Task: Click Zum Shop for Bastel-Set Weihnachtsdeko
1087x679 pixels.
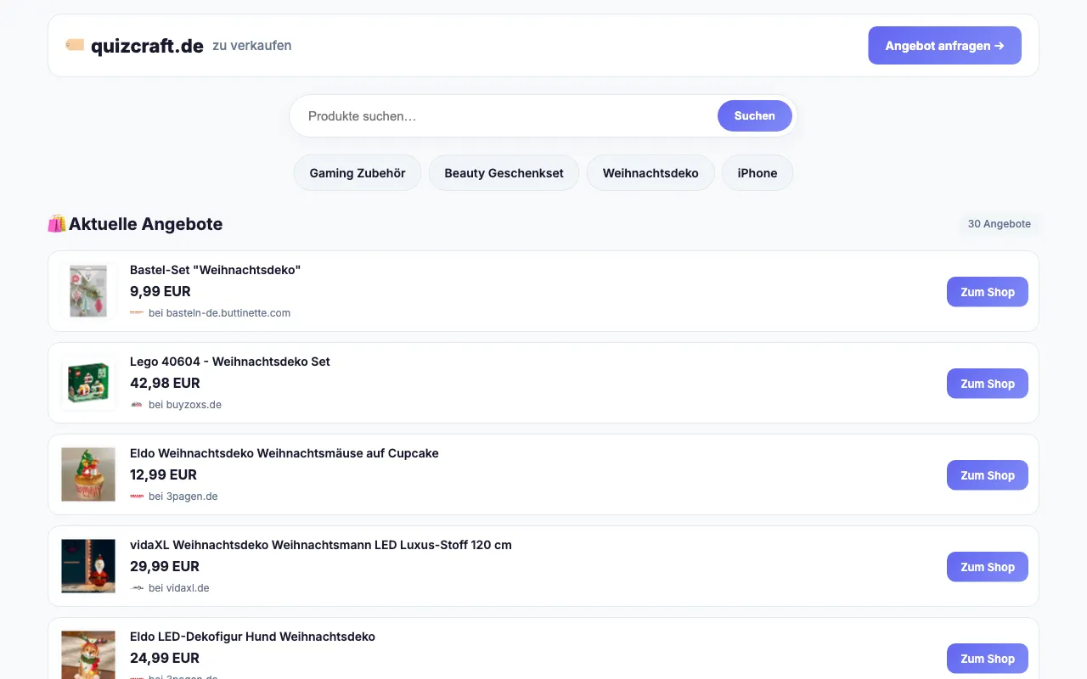Action: 988,292
